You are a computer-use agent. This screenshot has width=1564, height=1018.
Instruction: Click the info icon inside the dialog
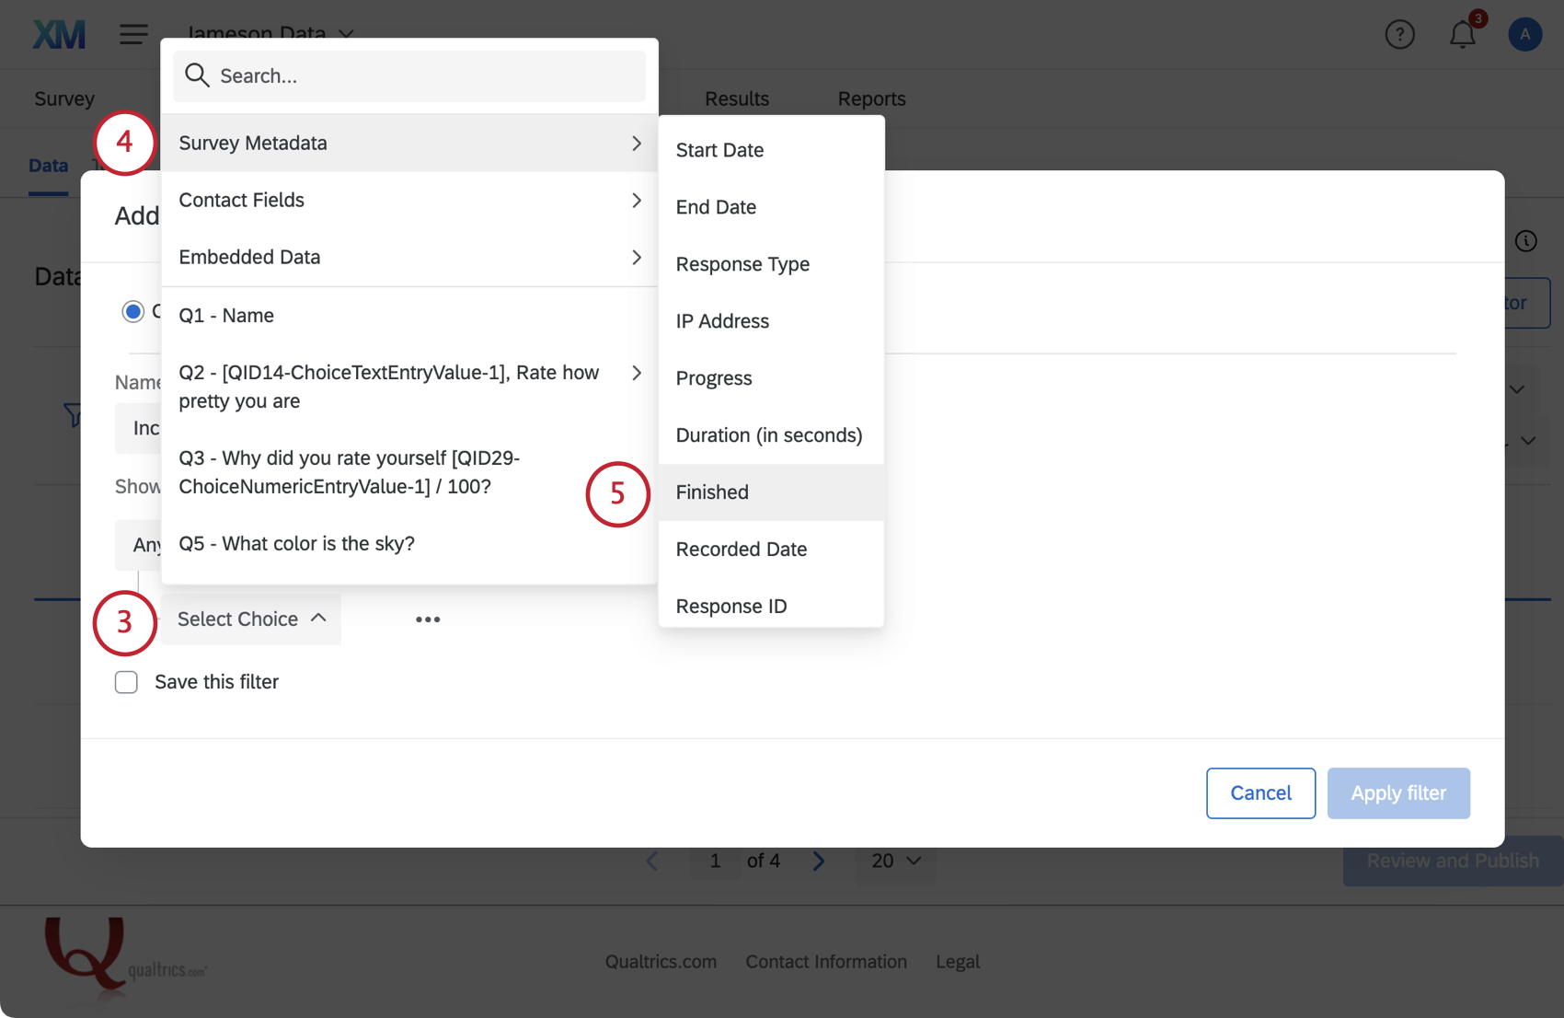tap(1526, 240)
